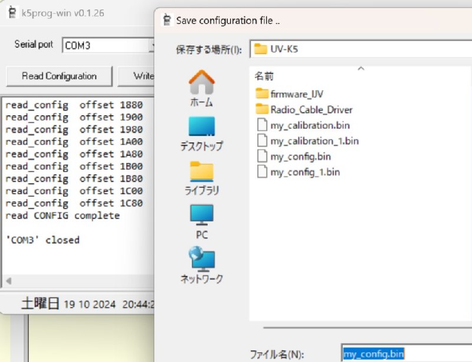Click the file name input field

click(x=407, y=353)
